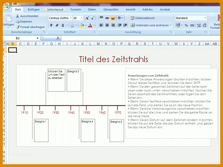This screenshot has height=167, width=223.
Task: Click the increase decimal places icon
Action: click(x=199, y=25)
